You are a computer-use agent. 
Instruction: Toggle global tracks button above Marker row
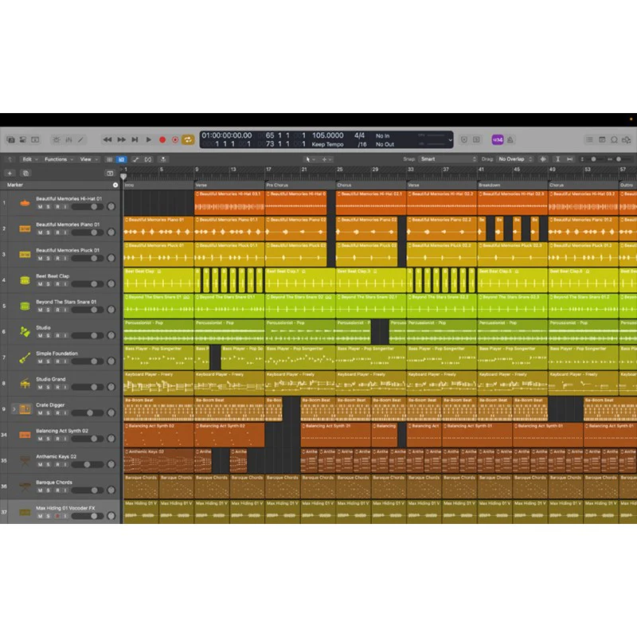110,173
